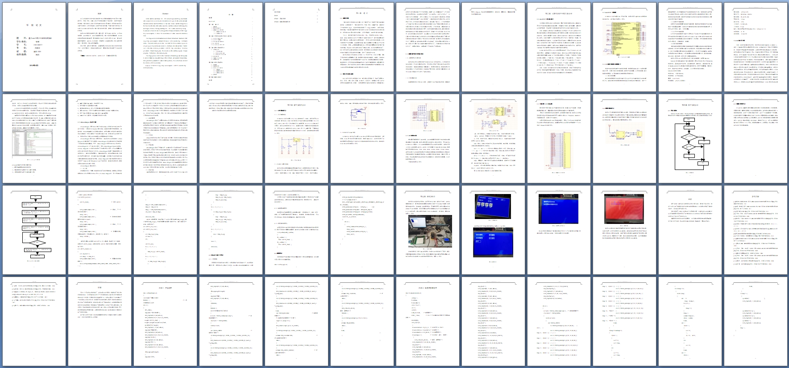This screenshot has width=789, height=368.
Task: Select the software flowchart page with diamond decisions
Action: coord(690,139)
